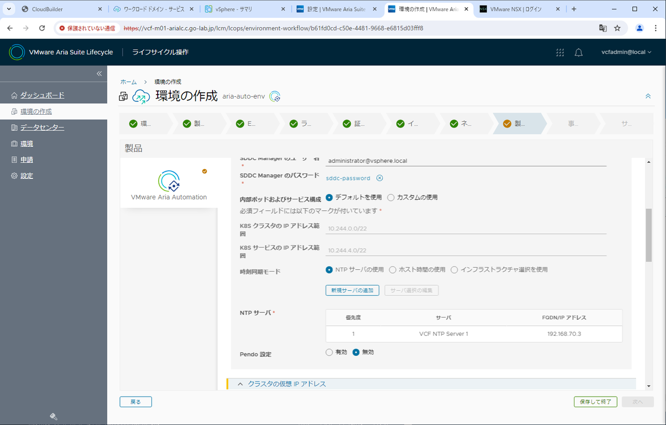
Task: Open the Chrome profile avatar icon
Action: tap(639, 28)
